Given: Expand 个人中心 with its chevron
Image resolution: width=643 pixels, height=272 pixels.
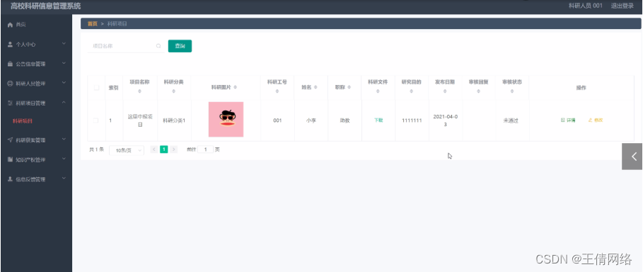Looking at the screenshot, I should click(x=64, y=43).
